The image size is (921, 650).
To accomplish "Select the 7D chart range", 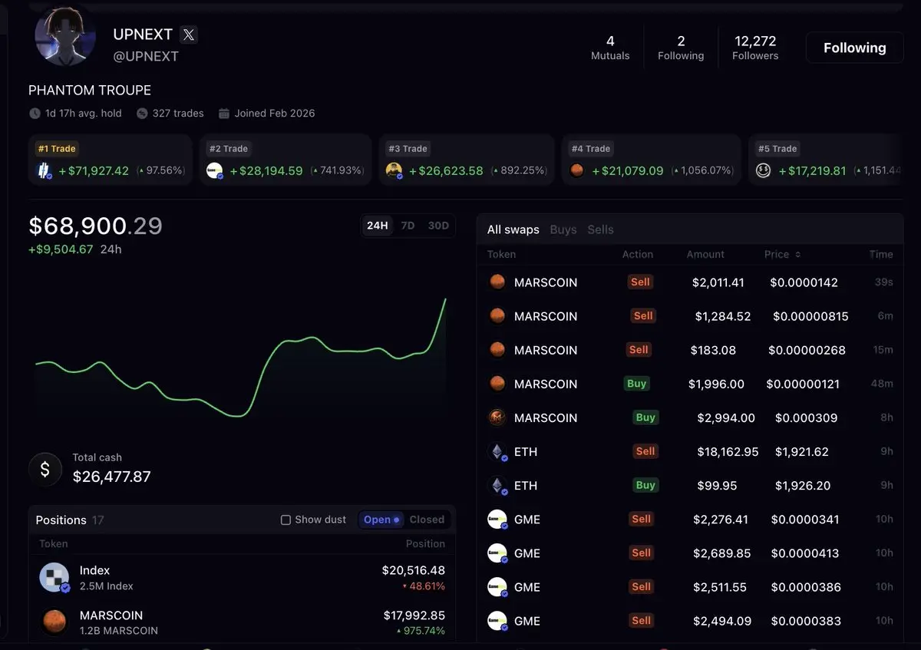I will pyautogui.click(x=408, y=226).
